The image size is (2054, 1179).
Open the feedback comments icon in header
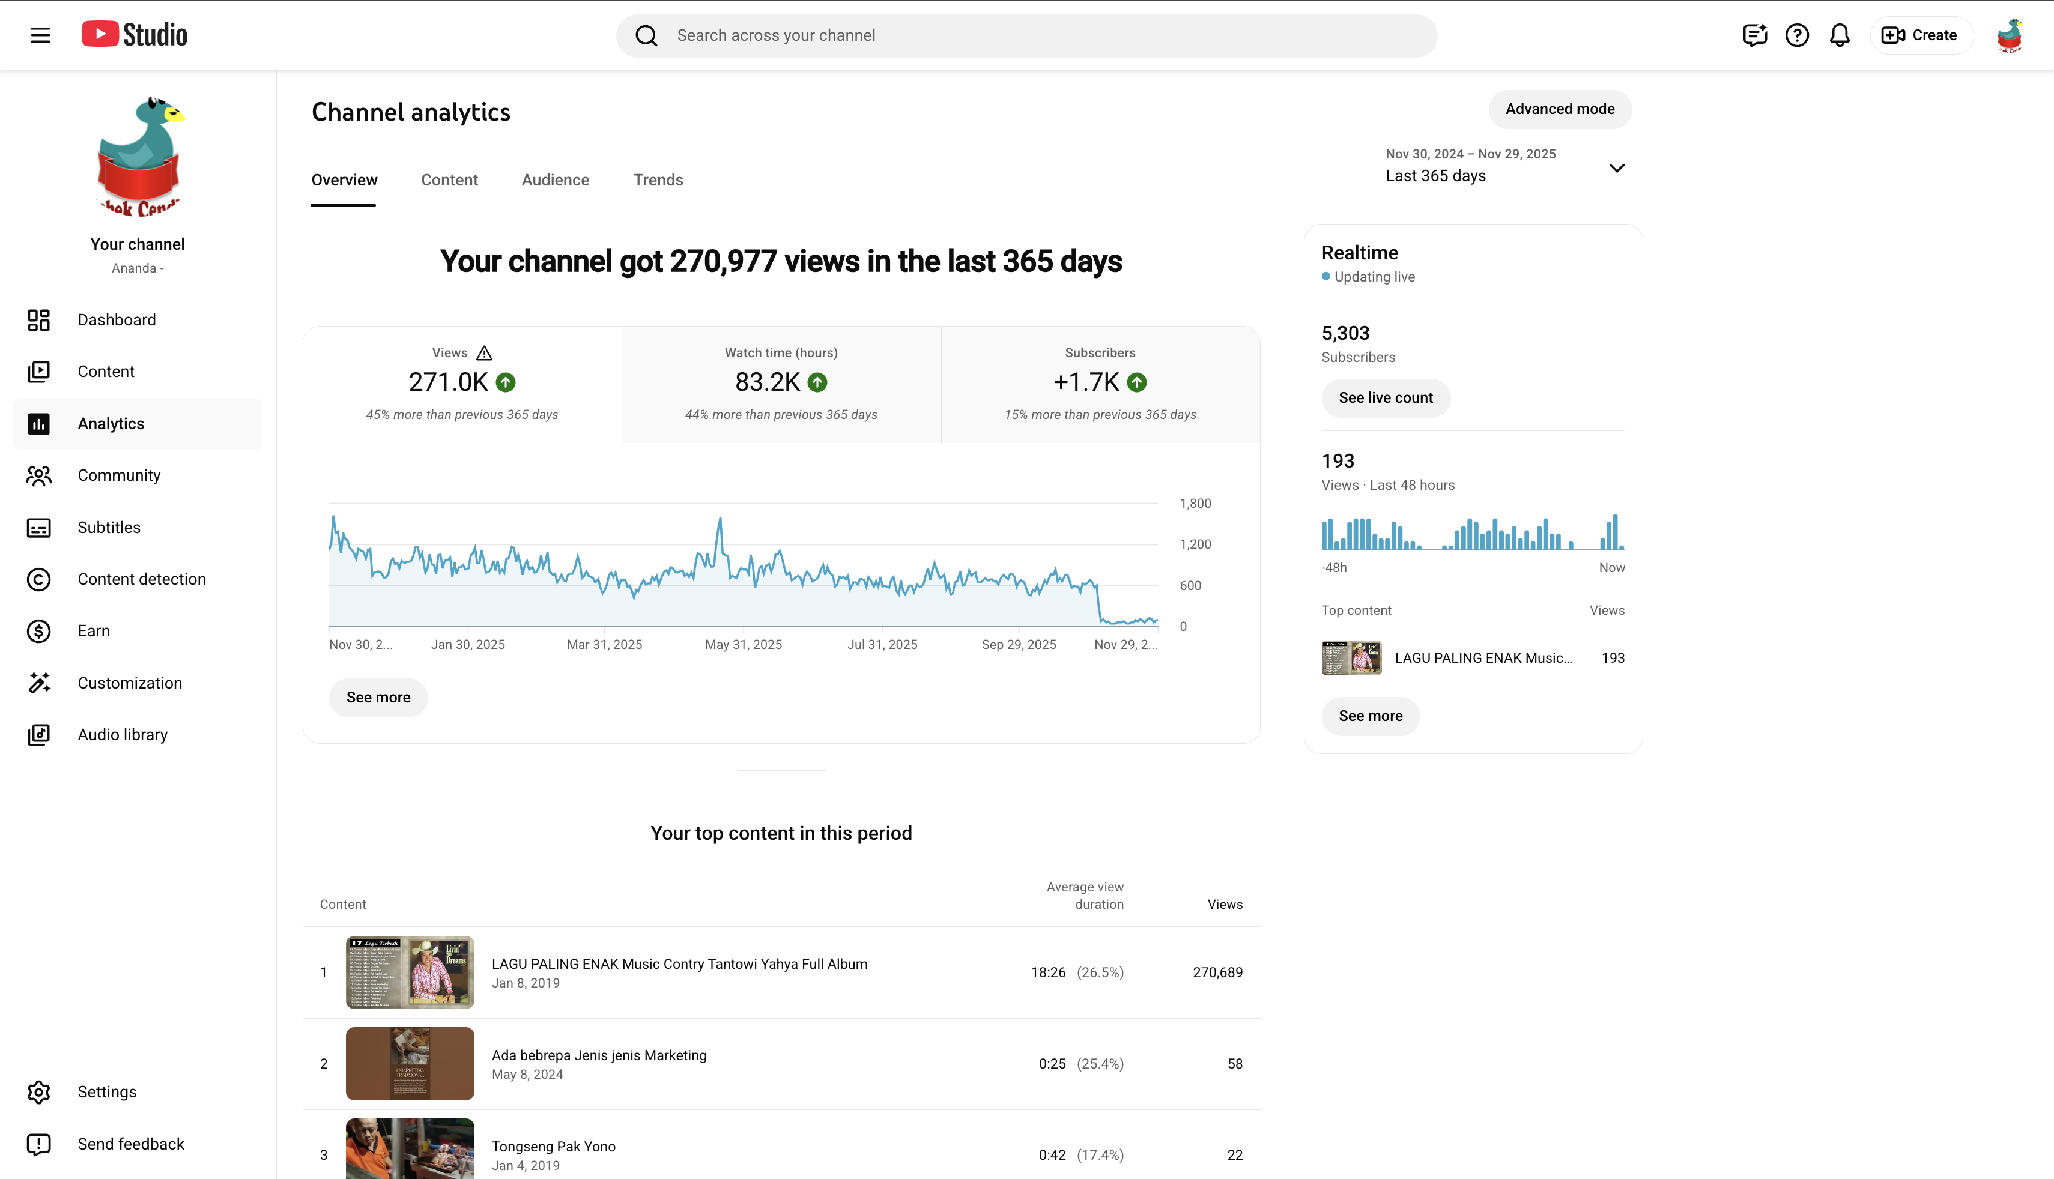1754,35
